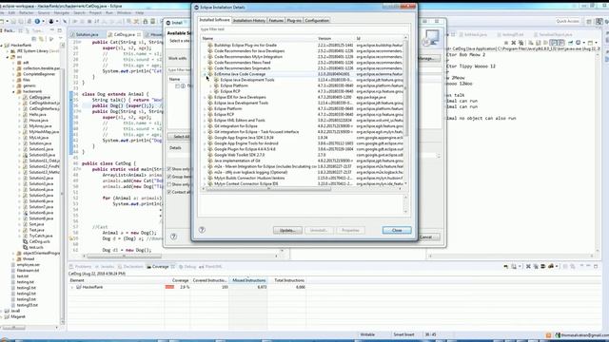Image resolution: width=609 pixels, height=342 pixels.
Task: Open the Features tab in Installation Details
Action: 276,20
